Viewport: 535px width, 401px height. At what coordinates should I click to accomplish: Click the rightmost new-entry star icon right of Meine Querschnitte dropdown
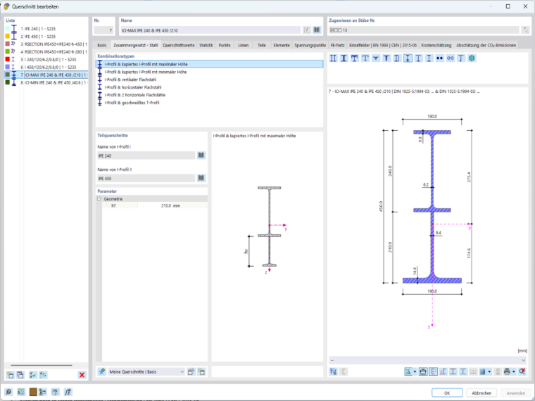[x=201, y=371]
